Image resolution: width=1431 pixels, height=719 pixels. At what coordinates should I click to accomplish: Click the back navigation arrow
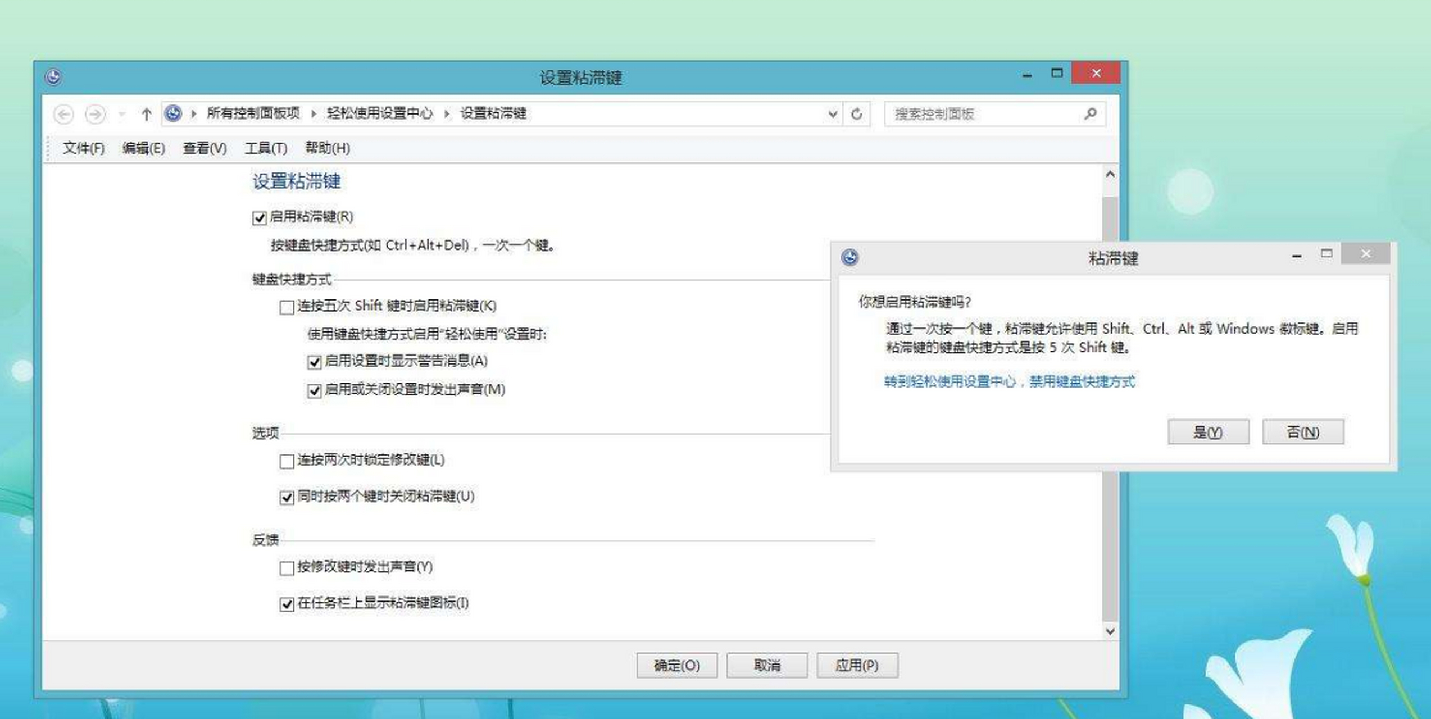coord(63,115)
